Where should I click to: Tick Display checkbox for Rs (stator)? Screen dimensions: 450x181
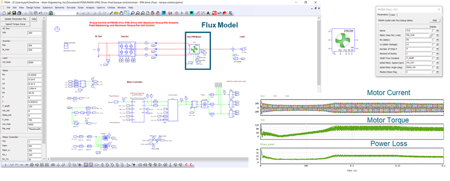click(434, 40)
